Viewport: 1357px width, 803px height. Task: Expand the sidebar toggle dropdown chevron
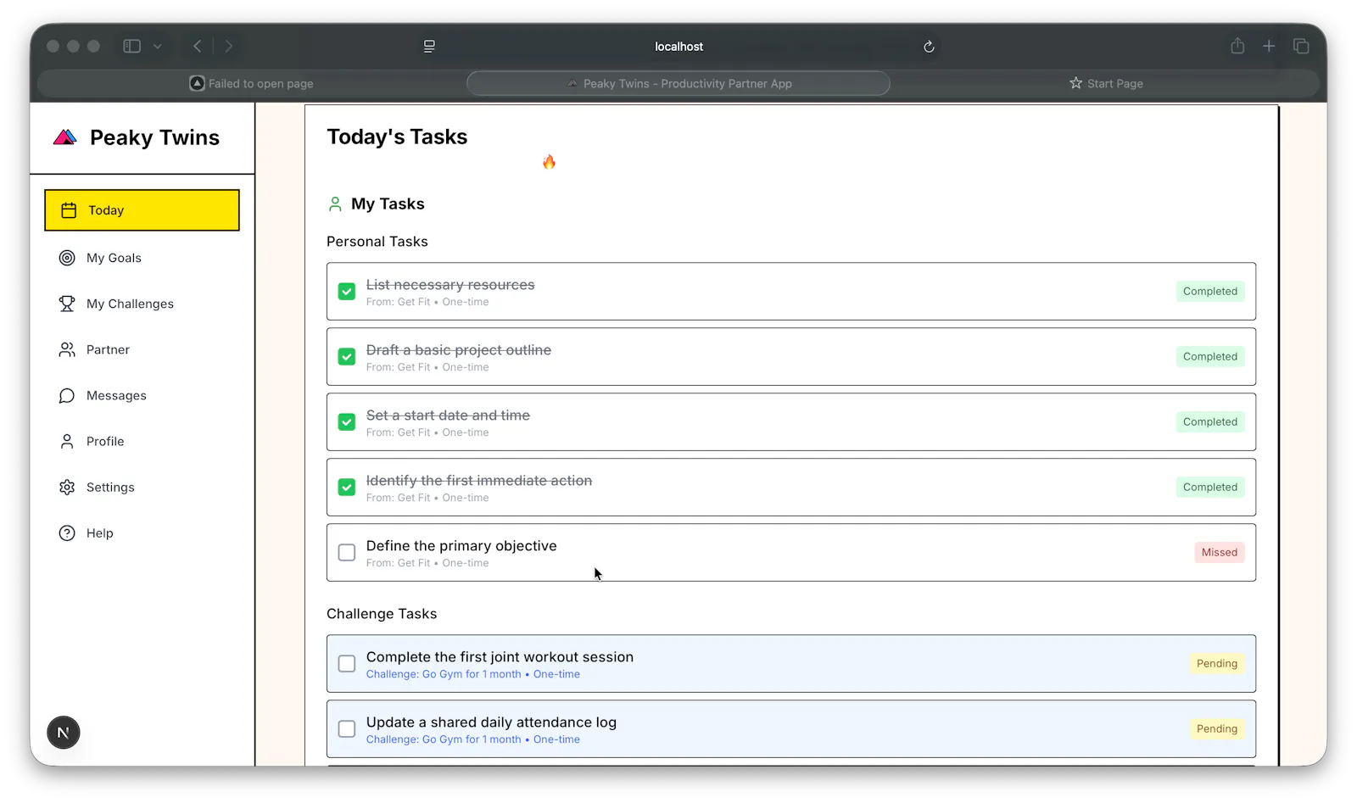point(158,47)
